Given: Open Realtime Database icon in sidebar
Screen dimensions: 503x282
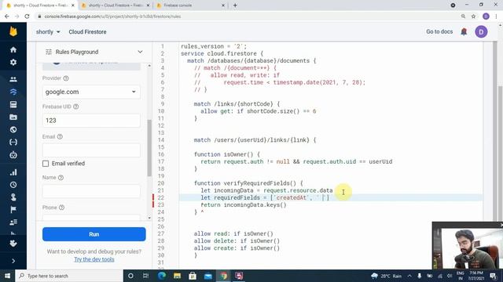Looking at the screenshot, I should [x=13, y=104].
